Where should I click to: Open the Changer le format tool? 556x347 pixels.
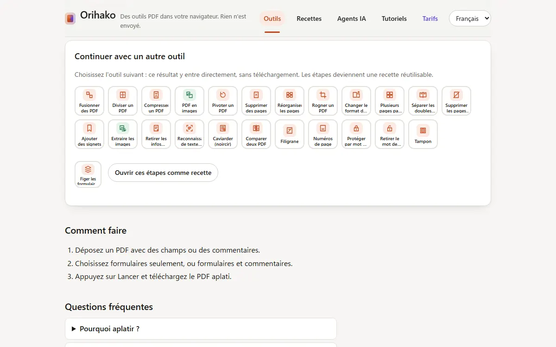[356, 101]
